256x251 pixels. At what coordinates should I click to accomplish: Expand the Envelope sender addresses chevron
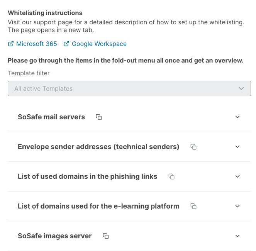point(237,147)
